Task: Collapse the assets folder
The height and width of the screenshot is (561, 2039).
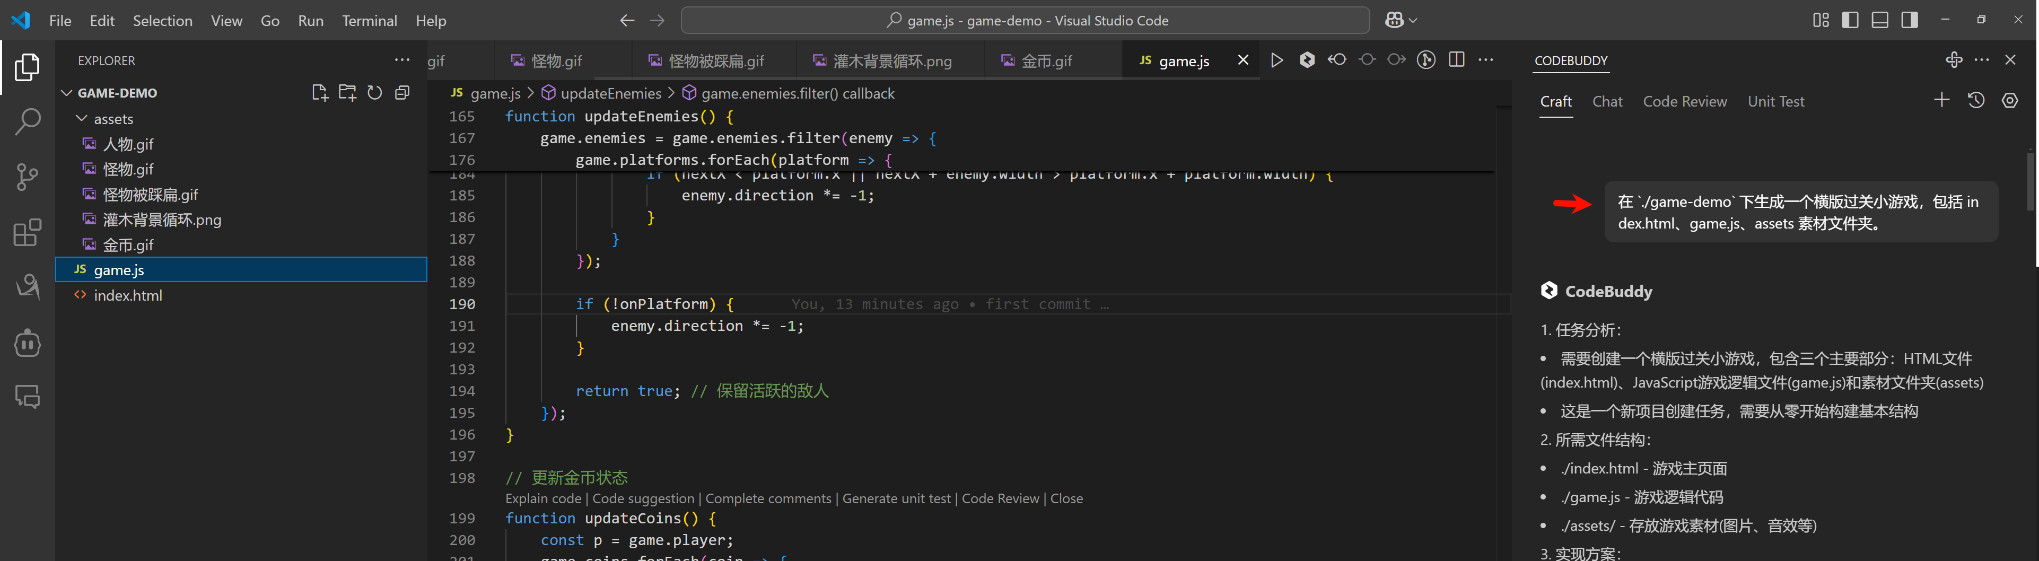Action: [x=82, y=119]
